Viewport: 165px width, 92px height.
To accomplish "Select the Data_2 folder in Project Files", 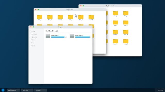I will (x=60, y=17).
